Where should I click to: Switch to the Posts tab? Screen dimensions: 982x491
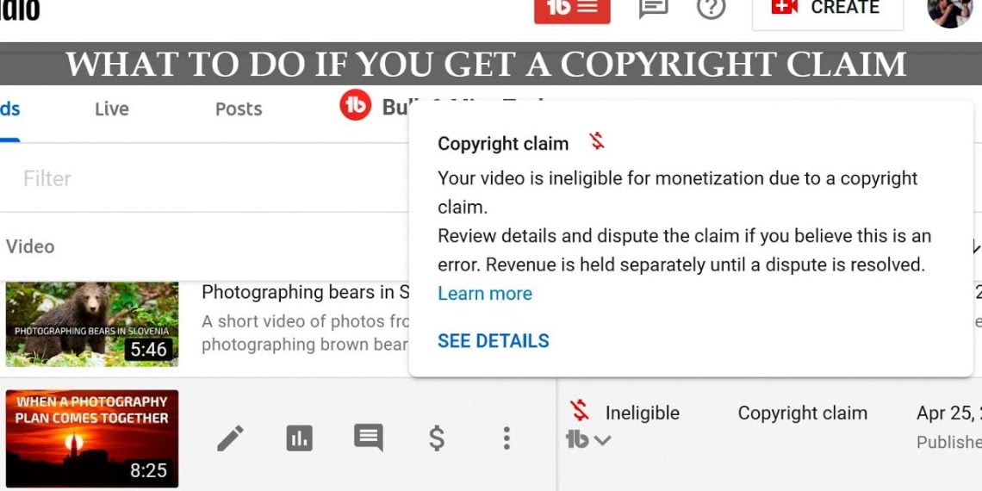239,109
